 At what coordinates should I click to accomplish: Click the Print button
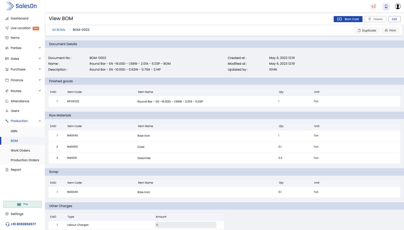tap(390, 31)
